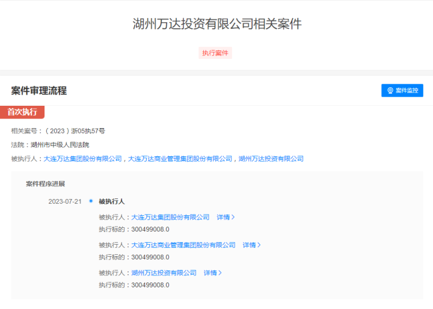Viewport: 433px width, 309px height.
Task: Open 大连万达集团股份有限公司 link in the top 被执行人 line
Action: coord(82,159)
